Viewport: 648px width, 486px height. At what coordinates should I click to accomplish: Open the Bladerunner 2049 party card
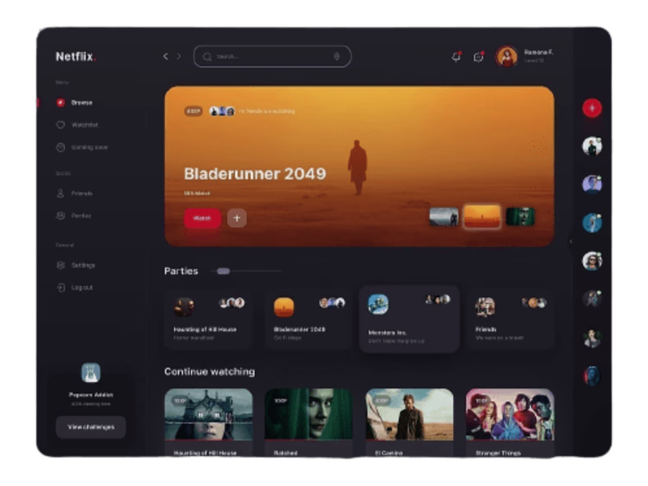tap(308, 319)
